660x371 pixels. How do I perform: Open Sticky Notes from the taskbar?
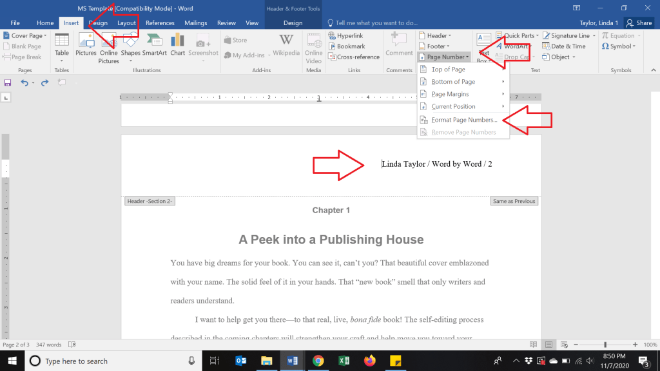395,361
